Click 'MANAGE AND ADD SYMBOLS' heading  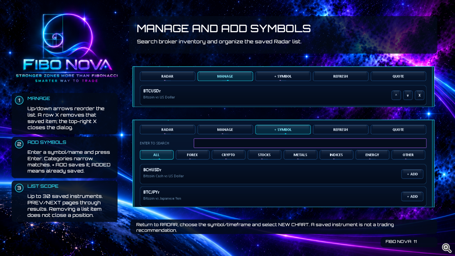tap(224, 29)
